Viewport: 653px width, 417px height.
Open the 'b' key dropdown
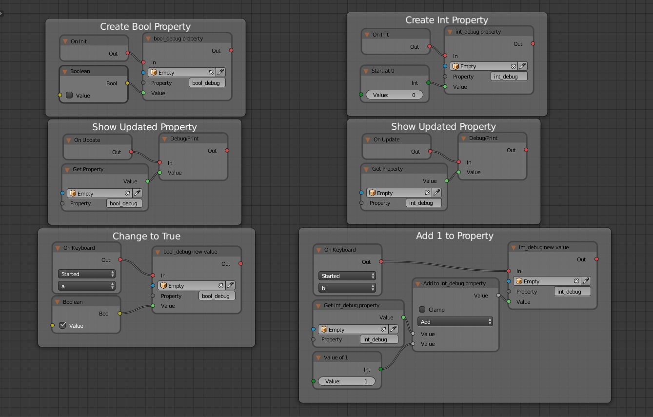click(x=347, y=288)
